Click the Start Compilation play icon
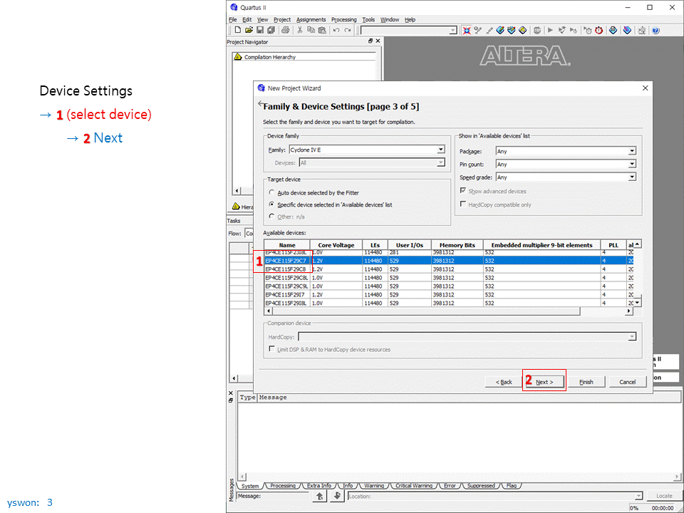This screenshot has height=513, width=684. point(550,30)
